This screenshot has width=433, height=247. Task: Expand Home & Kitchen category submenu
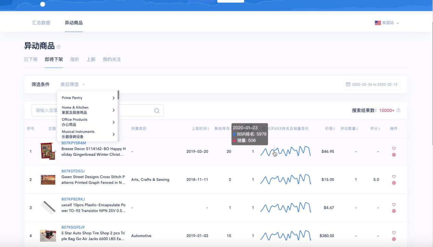coord(113,110)
